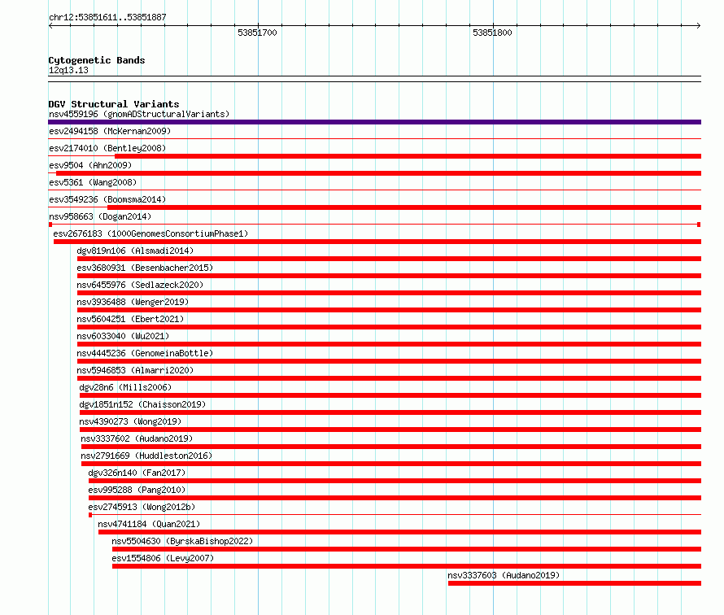Screen dimensions: 724x615
Task: Click the nsv958663 (Dogan2014) label
Action: (x=100, y=216)
